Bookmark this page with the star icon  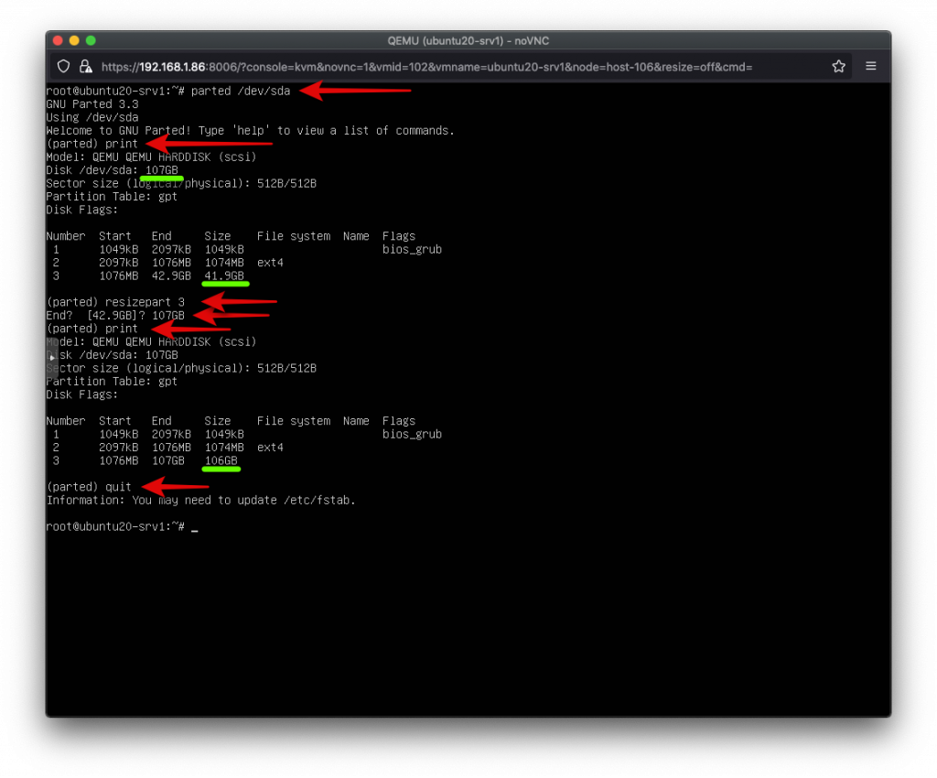click(838, 66)
